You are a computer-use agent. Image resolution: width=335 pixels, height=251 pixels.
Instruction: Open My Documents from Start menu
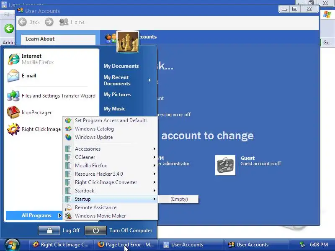click(121, 66)
